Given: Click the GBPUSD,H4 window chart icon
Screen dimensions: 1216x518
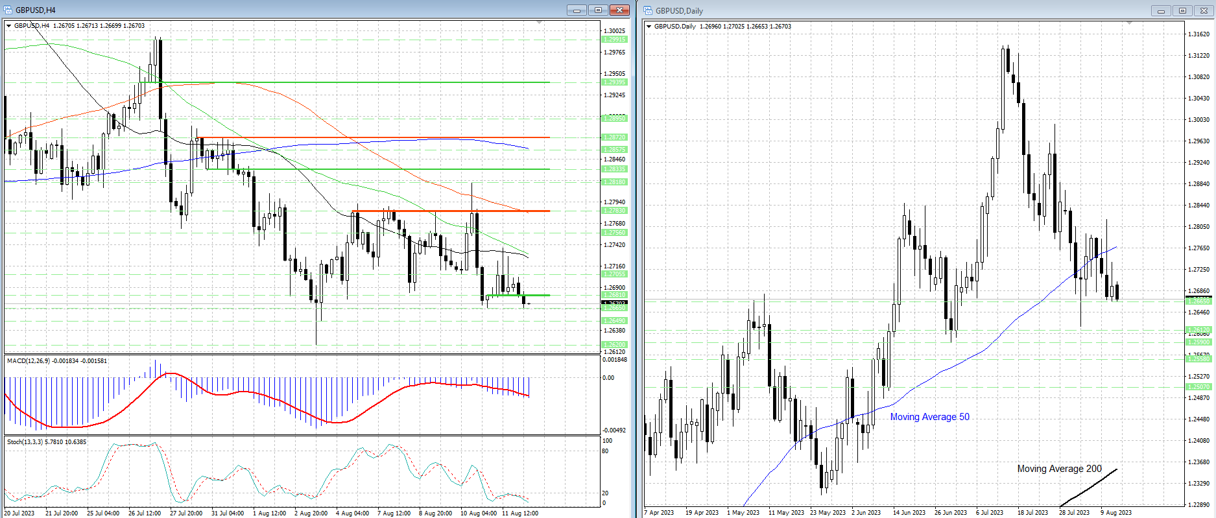Looking at the screenshot, I should (8, 10).
